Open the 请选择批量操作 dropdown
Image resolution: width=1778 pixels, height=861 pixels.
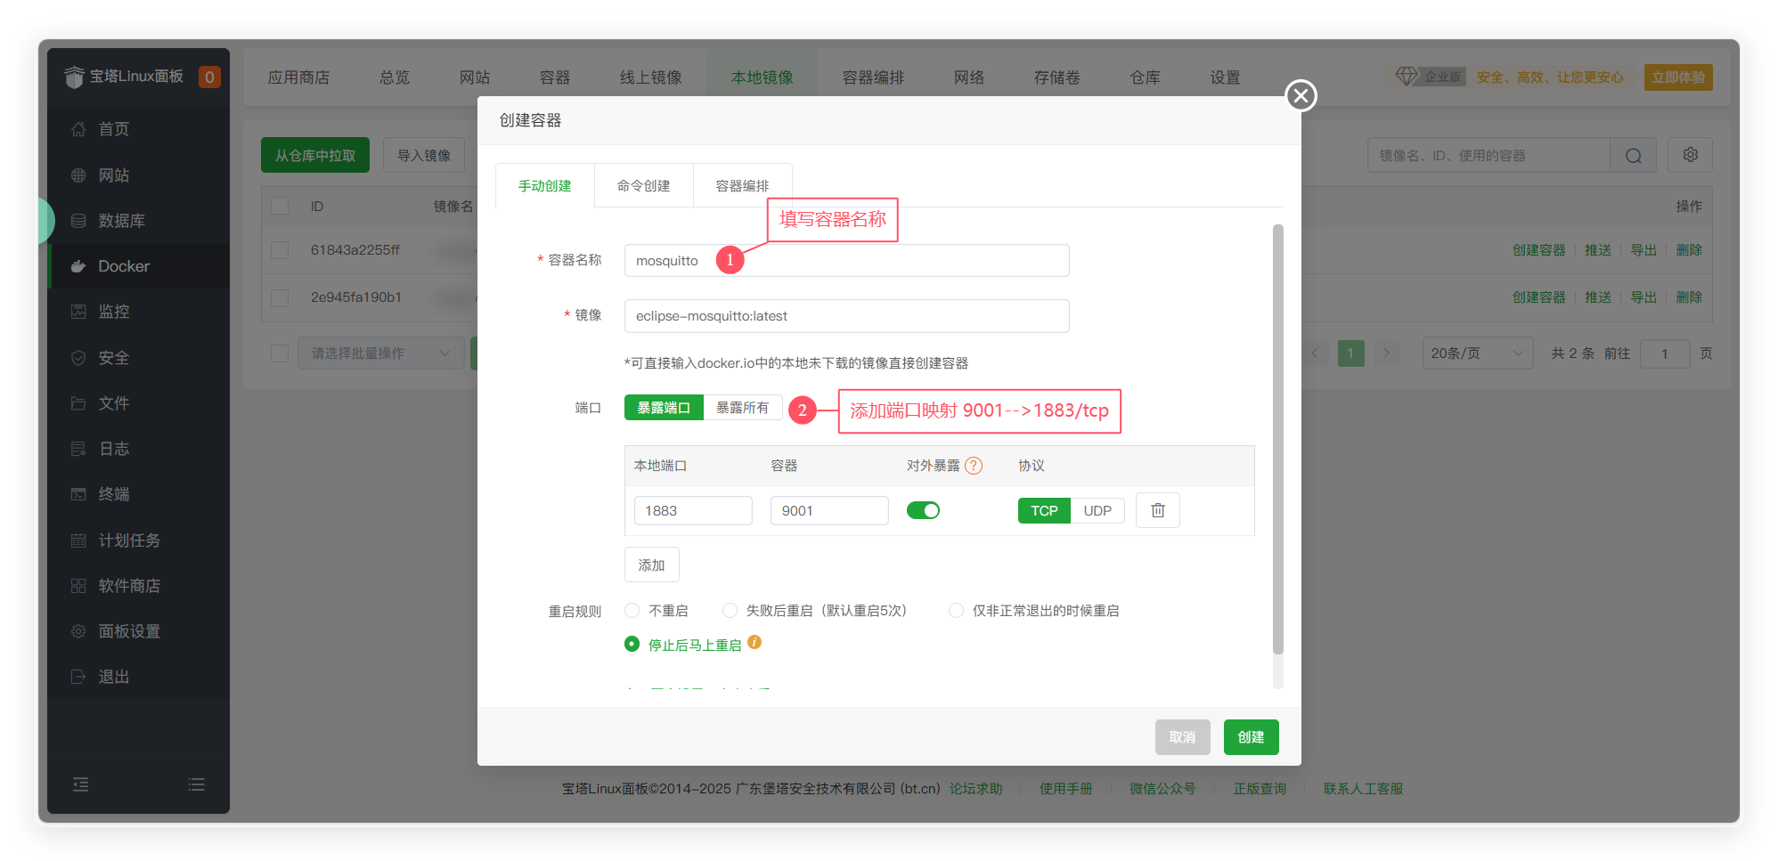click(379, 353)
